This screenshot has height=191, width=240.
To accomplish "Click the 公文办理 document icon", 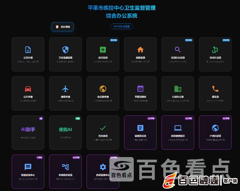I will (28, 50).
